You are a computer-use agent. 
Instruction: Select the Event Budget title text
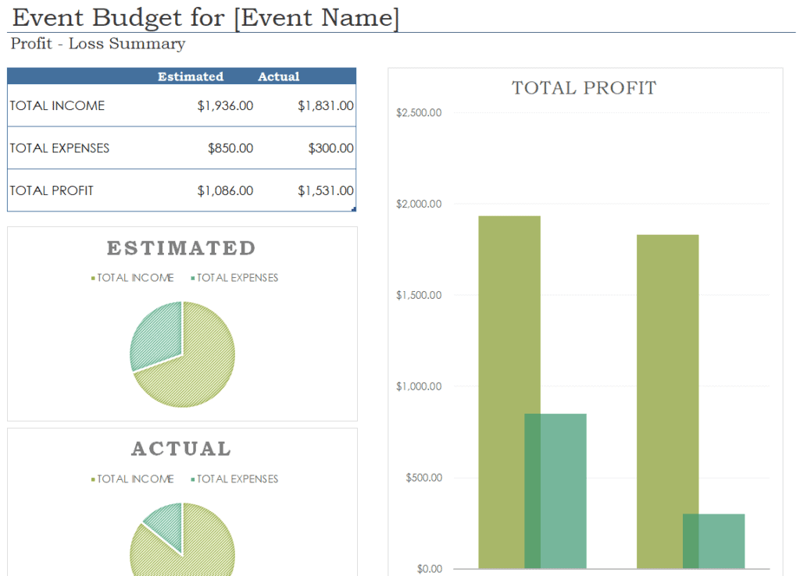coord(205,18)
